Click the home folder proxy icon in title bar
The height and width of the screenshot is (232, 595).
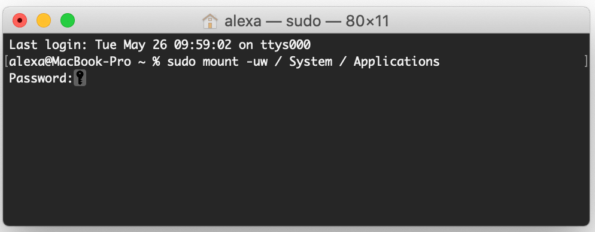[x=210, y=22]
